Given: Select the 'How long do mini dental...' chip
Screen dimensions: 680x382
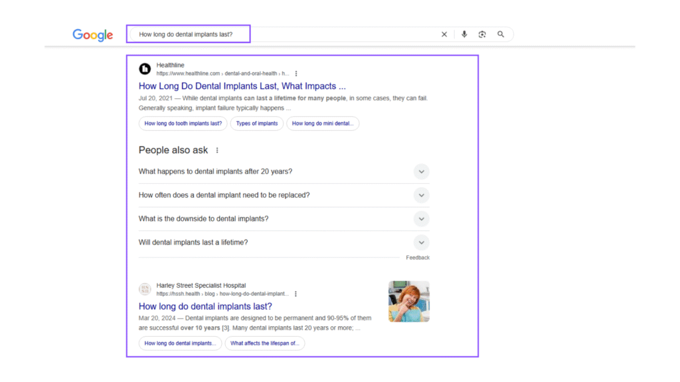Looking at the screenshot, I should click(x=323, y=123).
